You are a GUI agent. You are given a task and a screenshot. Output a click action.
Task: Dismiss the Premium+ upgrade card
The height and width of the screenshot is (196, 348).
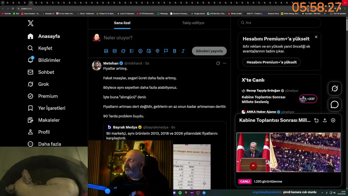point(316,37)
